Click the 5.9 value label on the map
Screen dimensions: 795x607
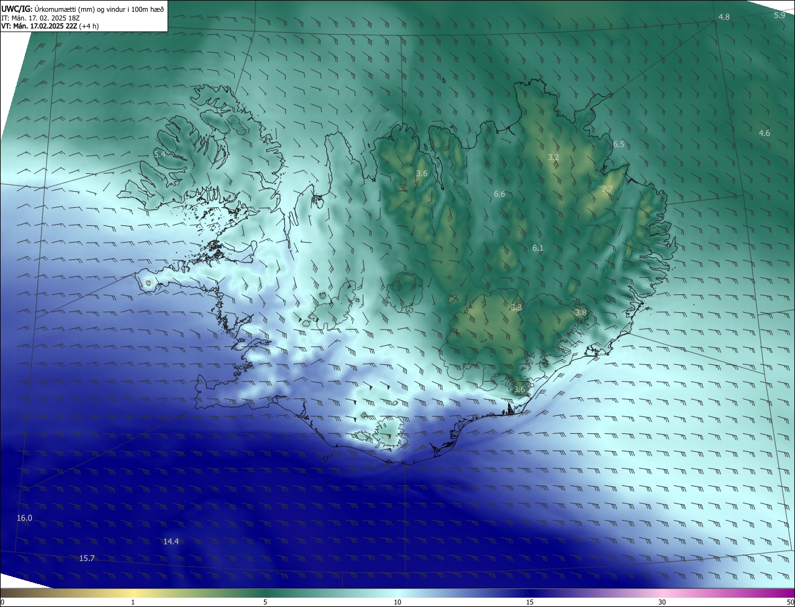click(779, 15)
